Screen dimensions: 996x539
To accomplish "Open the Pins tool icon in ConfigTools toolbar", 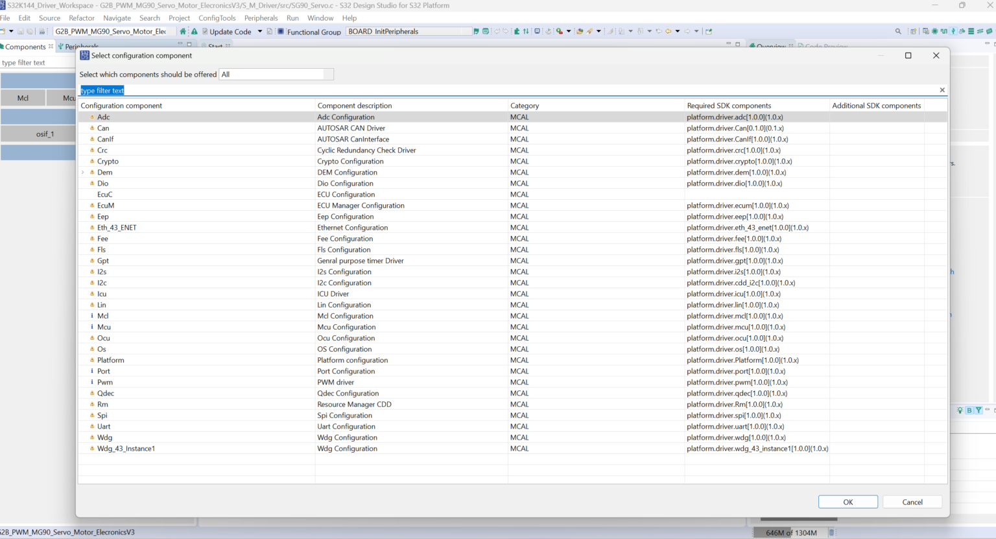I will click(x=934, y=30).
